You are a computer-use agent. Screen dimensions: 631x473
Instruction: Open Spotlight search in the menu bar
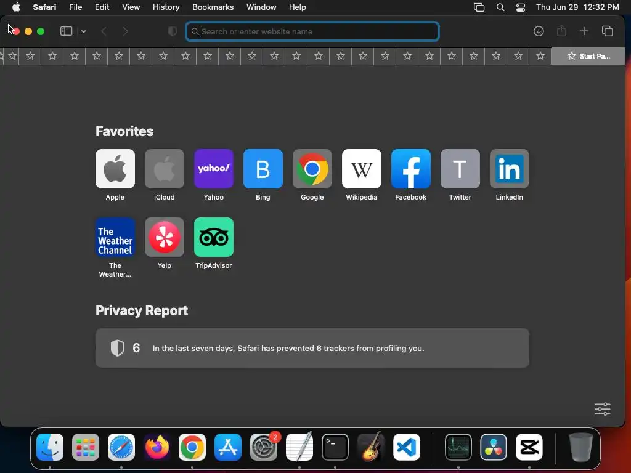point(500,7)
